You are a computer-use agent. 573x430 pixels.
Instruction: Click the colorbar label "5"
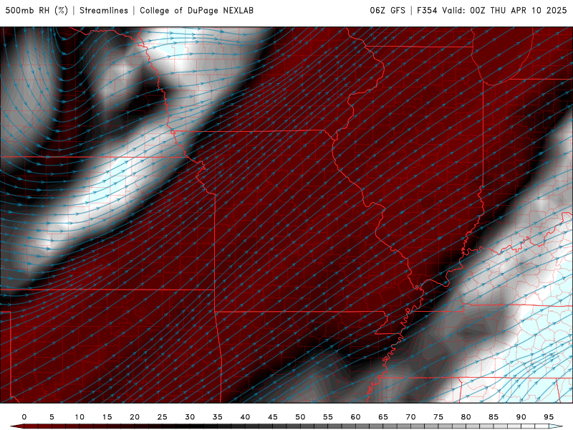point(52,417)
